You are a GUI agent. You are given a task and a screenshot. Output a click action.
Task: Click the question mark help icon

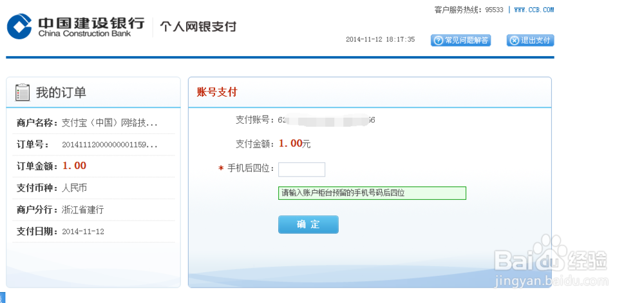click(x=439, y=41)
